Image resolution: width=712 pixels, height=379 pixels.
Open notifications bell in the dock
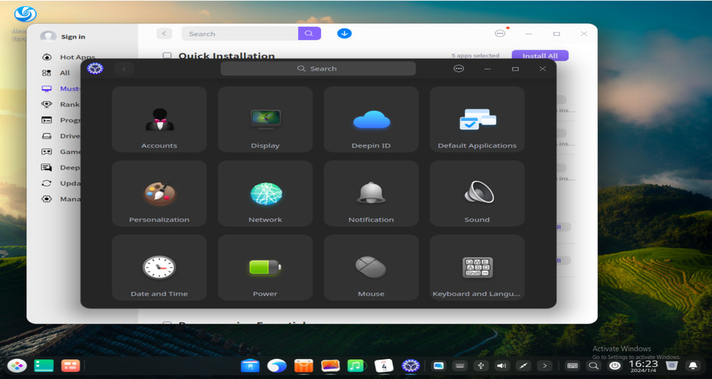[x=693, y=366]
